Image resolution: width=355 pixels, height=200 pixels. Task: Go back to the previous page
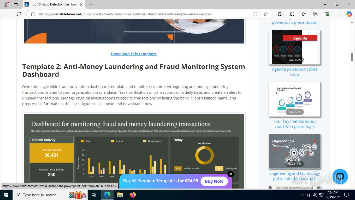(x=7, y=14)
